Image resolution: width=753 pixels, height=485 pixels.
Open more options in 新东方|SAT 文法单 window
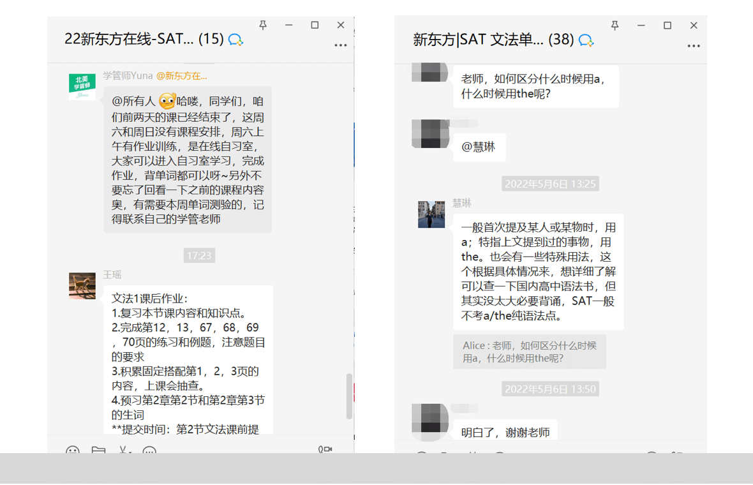point(694,46)
